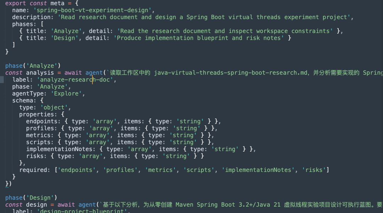Click title value 'Analyze' in phases array
The width and height of the screenshot is (383, 213).
click(x=66, y=31)
